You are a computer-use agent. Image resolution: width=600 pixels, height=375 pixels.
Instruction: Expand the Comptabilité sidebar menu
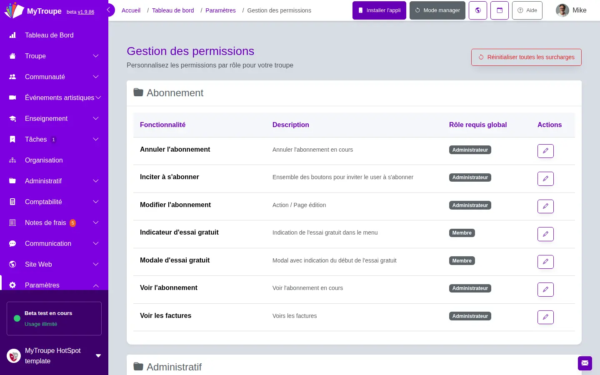tap(96, 202)
